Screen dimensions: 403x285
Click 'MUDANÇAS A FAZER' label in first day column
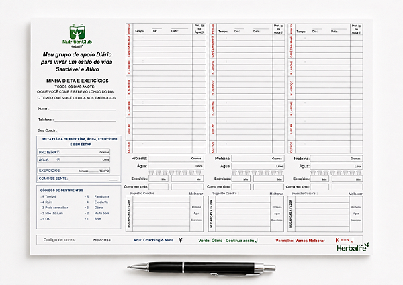pos(129,214)
